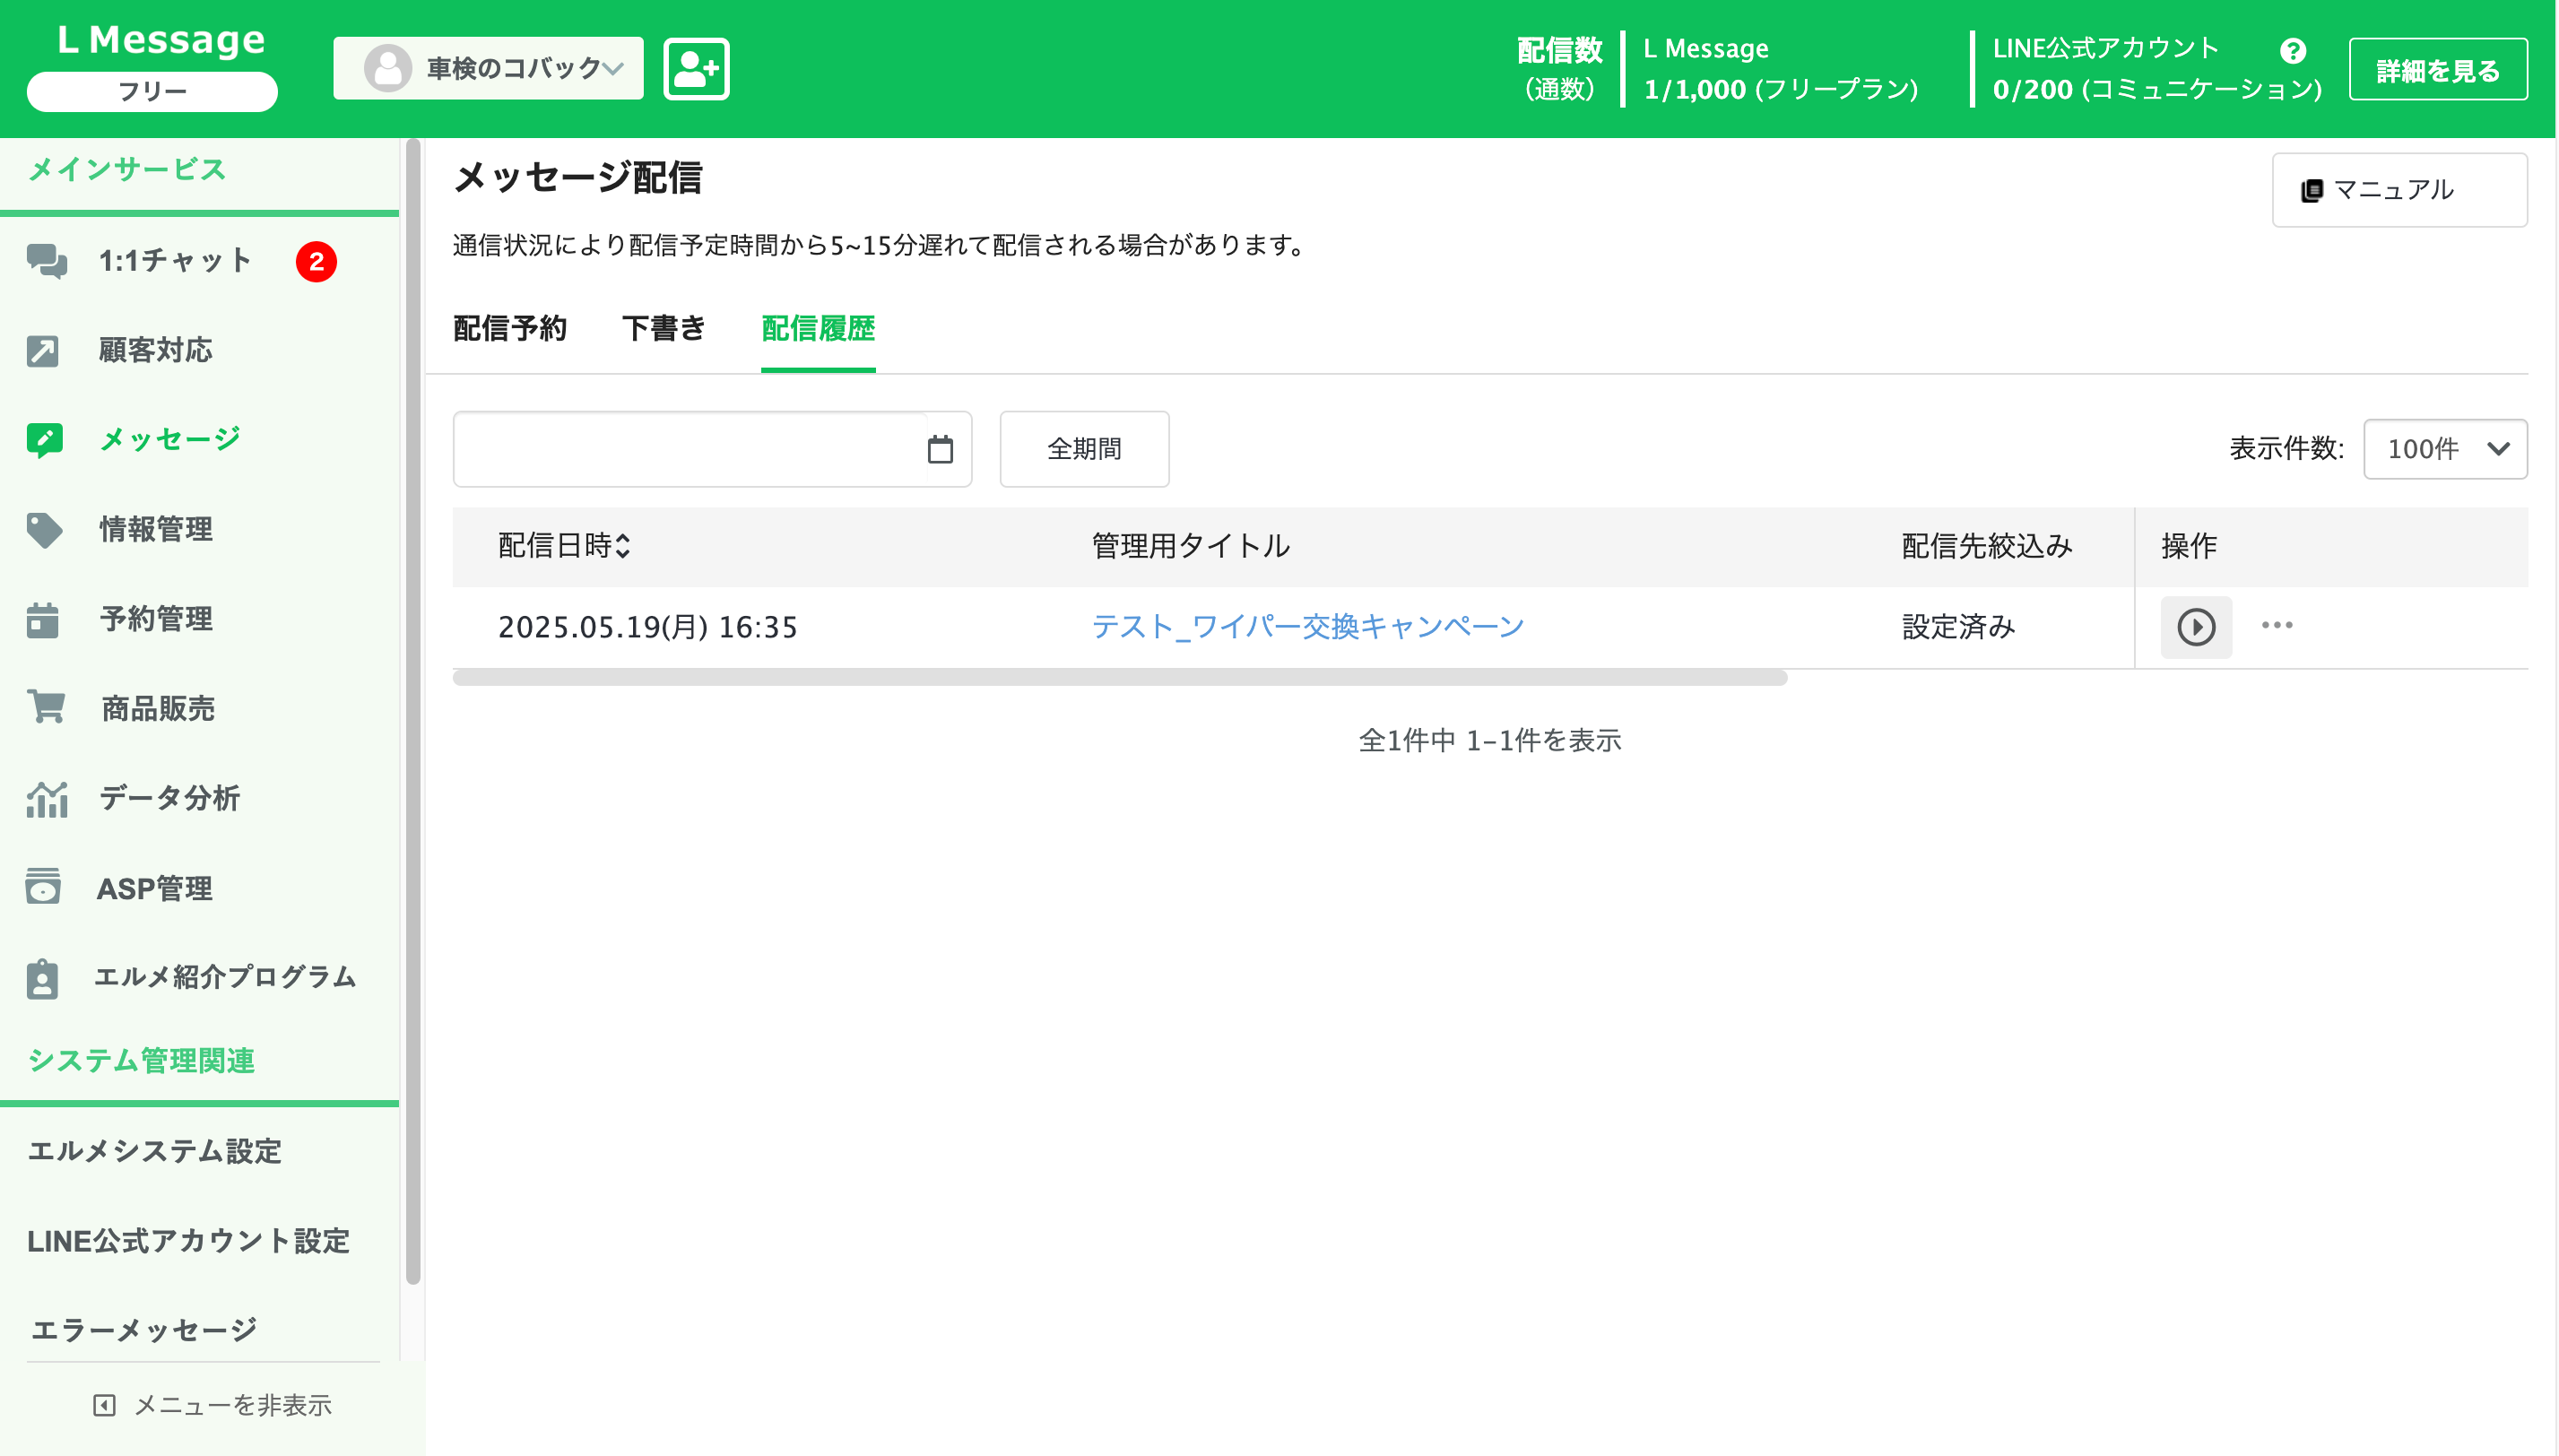Select the 配信履歴 tab
Screen dimensions: 2559x1456
(x=818, y=328)
